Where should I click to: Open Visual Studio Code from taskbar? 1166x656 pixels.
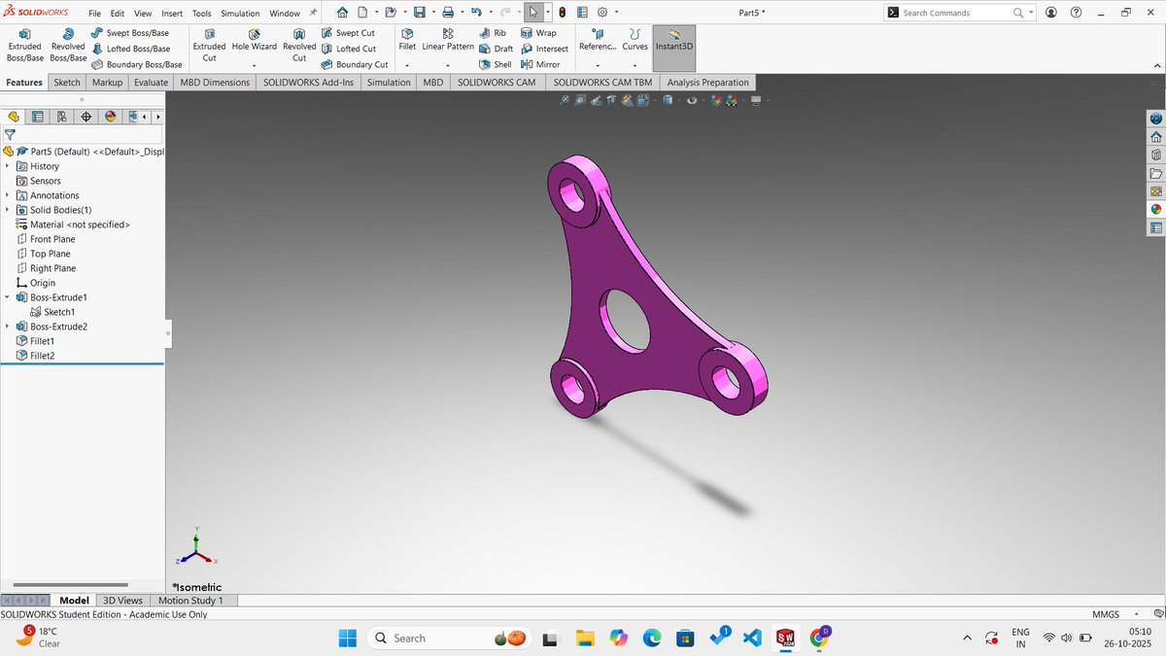coord(751,638)
